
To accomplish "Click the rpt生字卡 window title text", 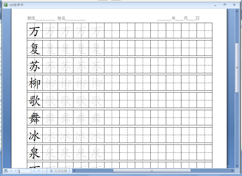I will pyautogui.click(x=16, y=5).
